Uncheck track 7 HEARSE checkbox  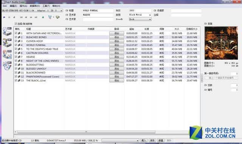[x=16, y=57]
